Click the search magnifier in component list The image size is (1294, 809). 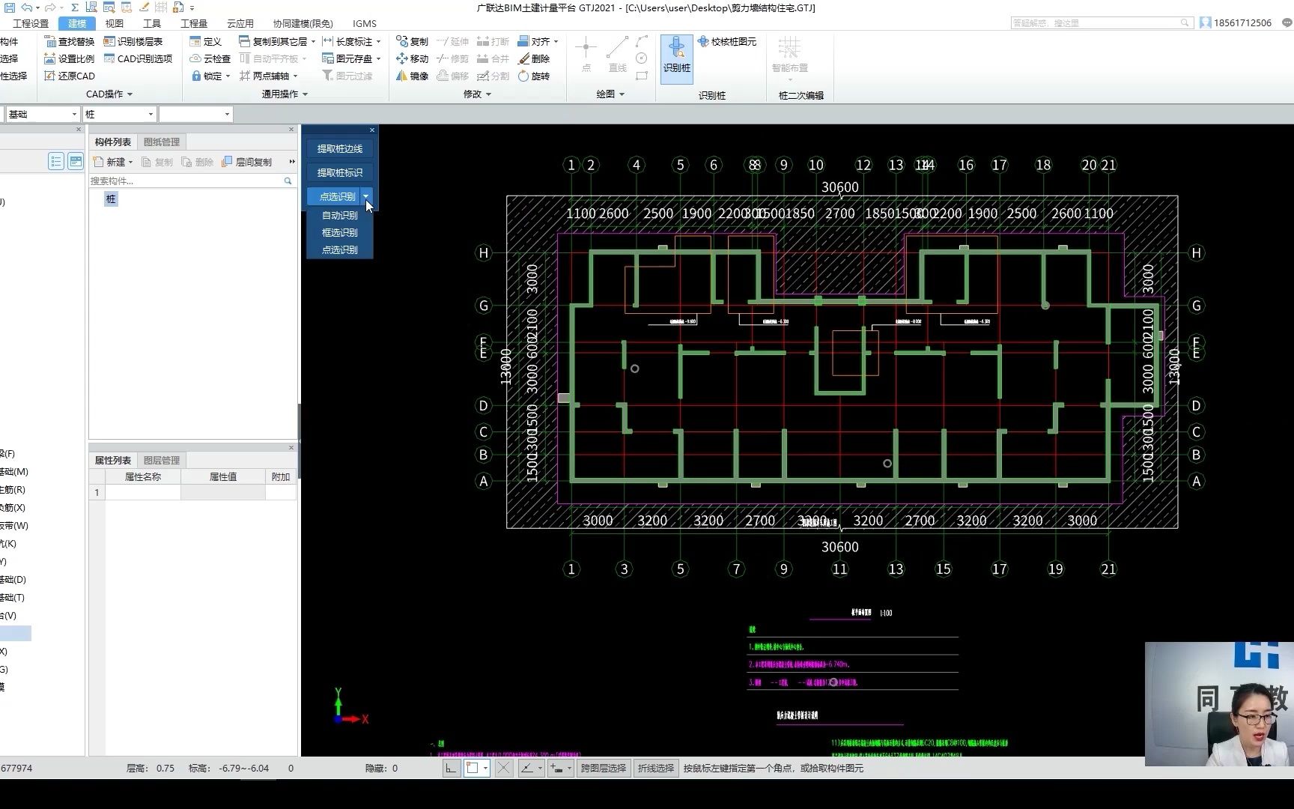(x=288, y=181)
